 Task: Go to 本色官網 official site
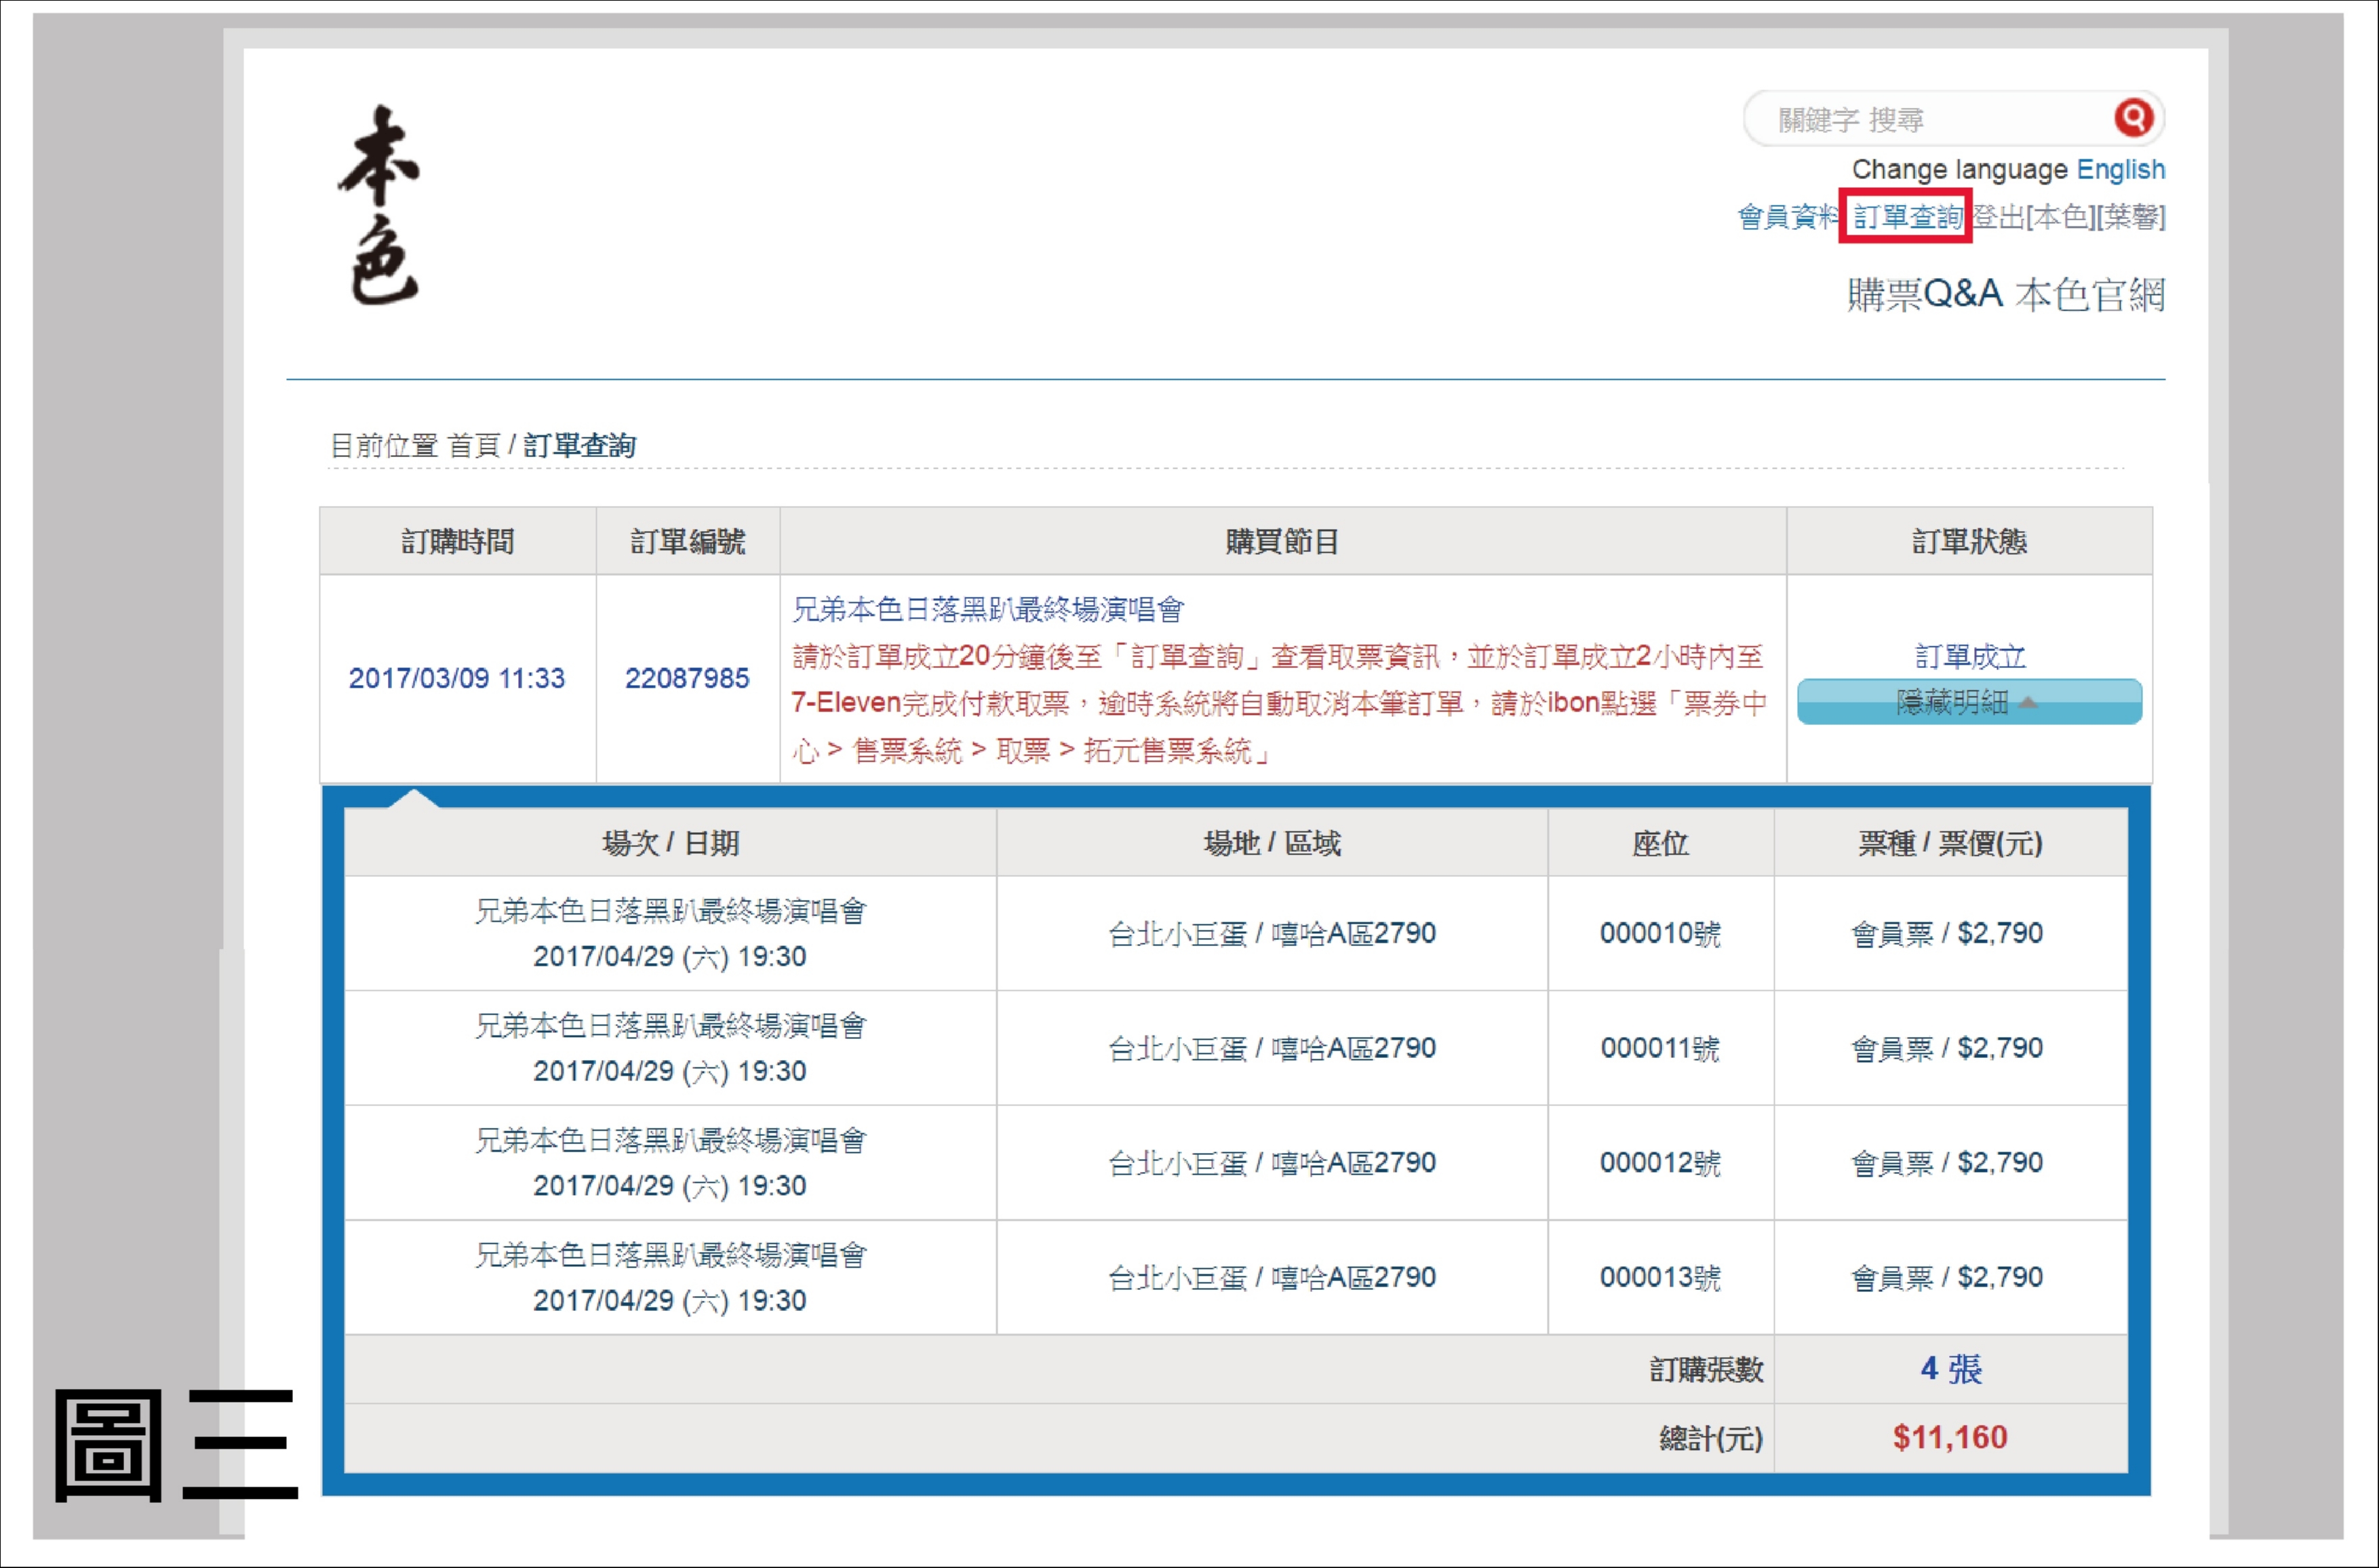2090,294
